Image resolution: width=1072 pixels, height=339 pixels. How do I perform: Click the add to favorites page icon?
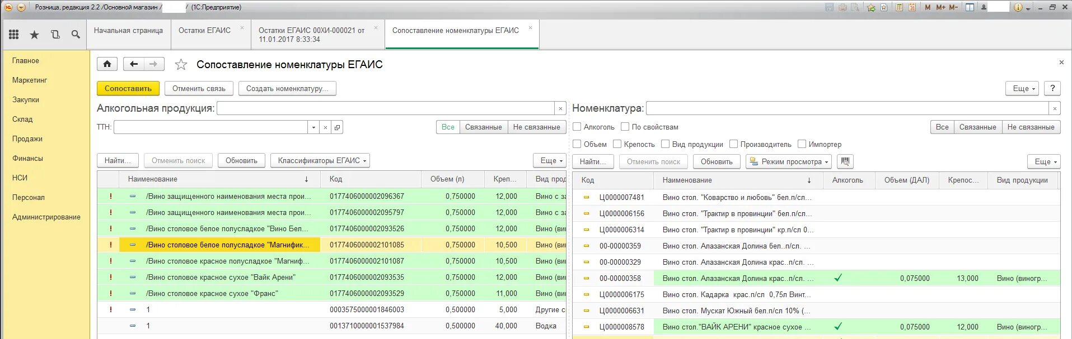884,7
